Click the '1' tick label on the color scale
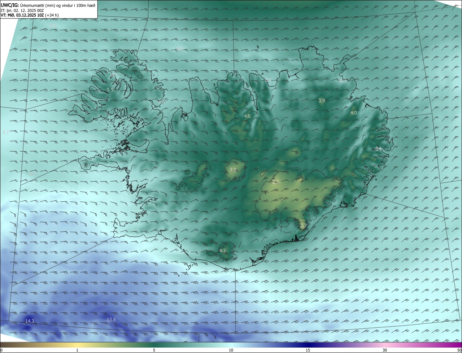Image resolution: width=462 pixels, height=353 pixels. [77, 350]
